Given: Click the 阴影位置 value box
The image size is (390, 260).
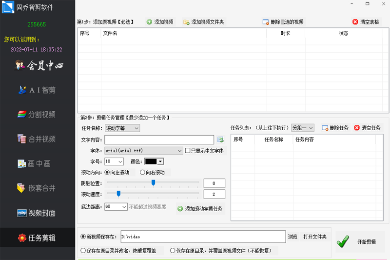Looking at the screenshot, I should 214,183.
